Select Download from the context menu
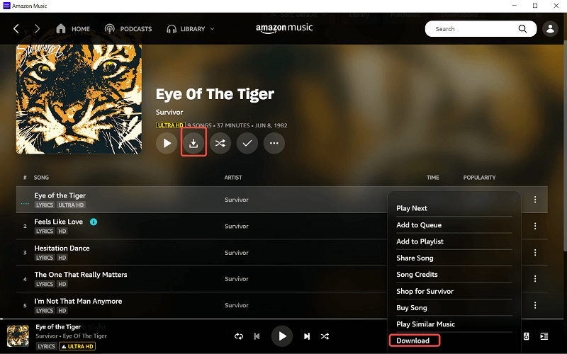The height and width of the screenshot is (354, 567). tap(413, 341)
